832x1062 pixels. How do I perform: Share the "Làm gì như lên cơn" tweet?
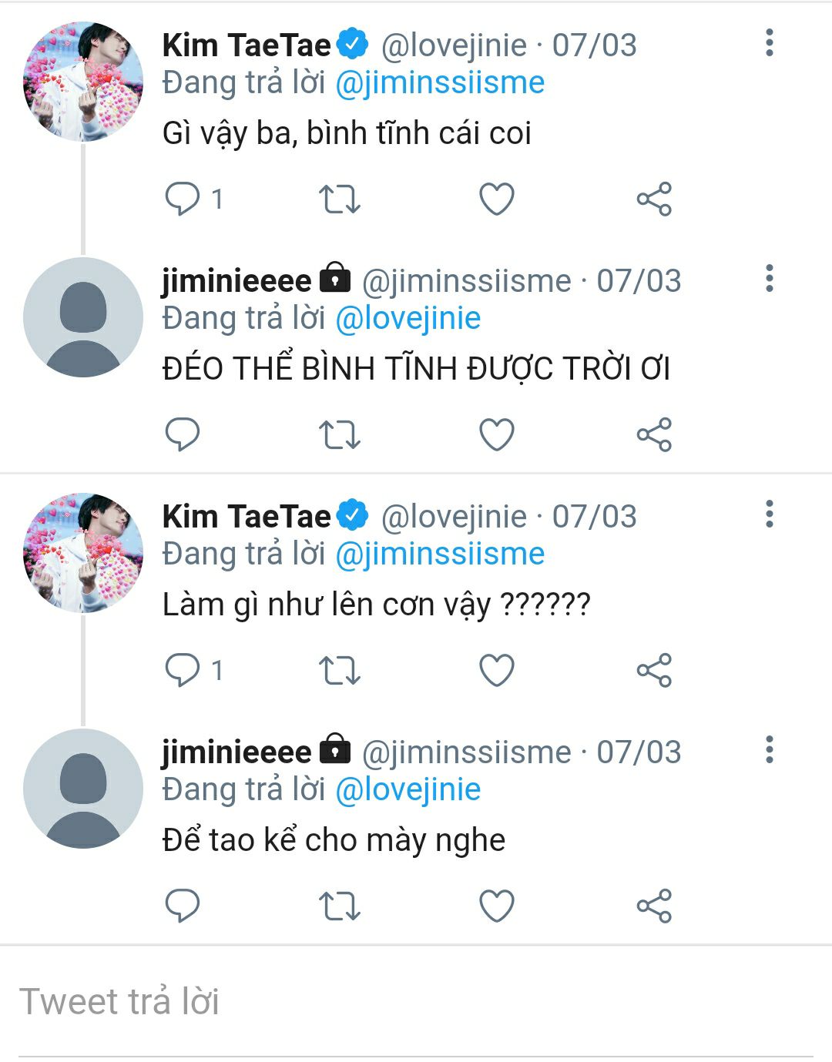(x=654, y=670)
